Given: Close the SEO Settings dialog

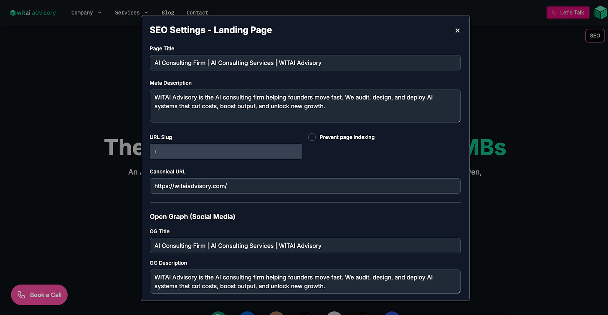Looking at the screenshot, I should tap(457, 30).
